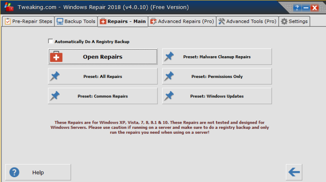The height and width of the screenshot is (182, 326).
Task: Read the server caution warning text
Action: [x=160, y=127]
